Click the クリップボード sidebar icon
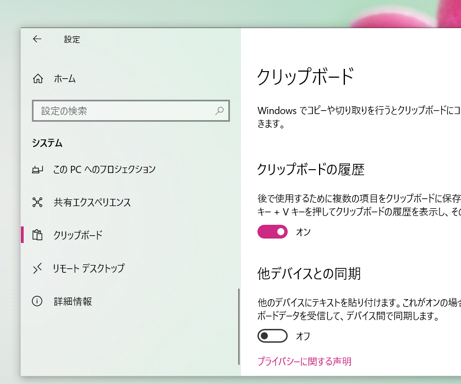The height and width of the screenshot is (384, 461). (x=37, y=235)
